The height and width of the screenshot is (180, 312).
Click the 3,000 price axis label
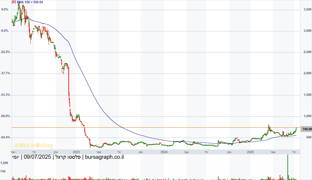(x=307, y=31)
